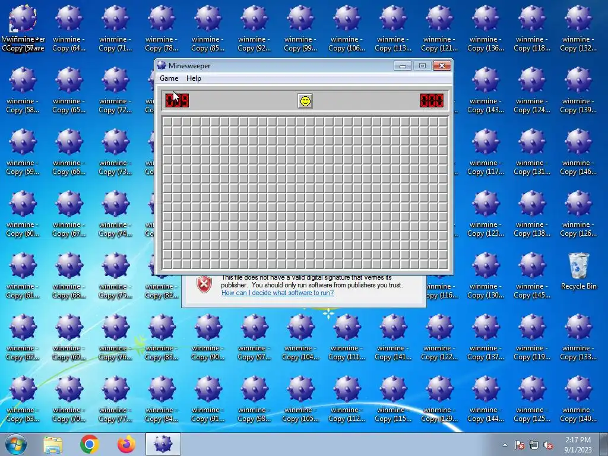Launch Firefox from the taskbar
The height and width of the screenshot is (456, 608).
click(126, 444)
